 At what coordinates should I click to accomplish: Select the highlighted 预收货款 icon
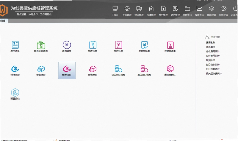coord(67,70)
